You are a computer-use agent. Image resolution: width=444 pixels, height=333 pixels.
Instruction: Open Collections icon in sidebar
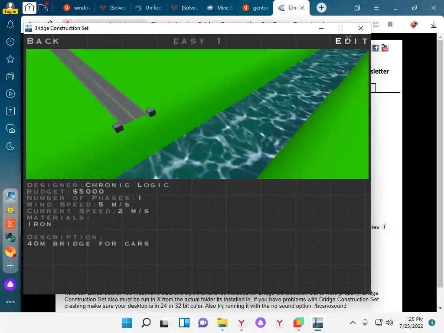10,76
